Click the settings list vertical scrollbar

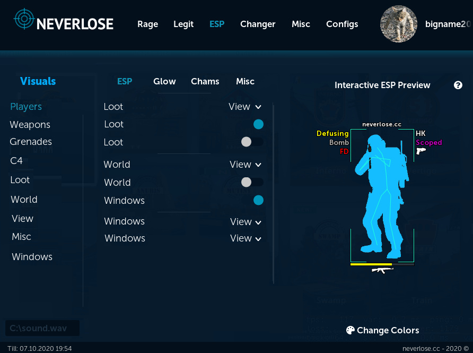273,193
